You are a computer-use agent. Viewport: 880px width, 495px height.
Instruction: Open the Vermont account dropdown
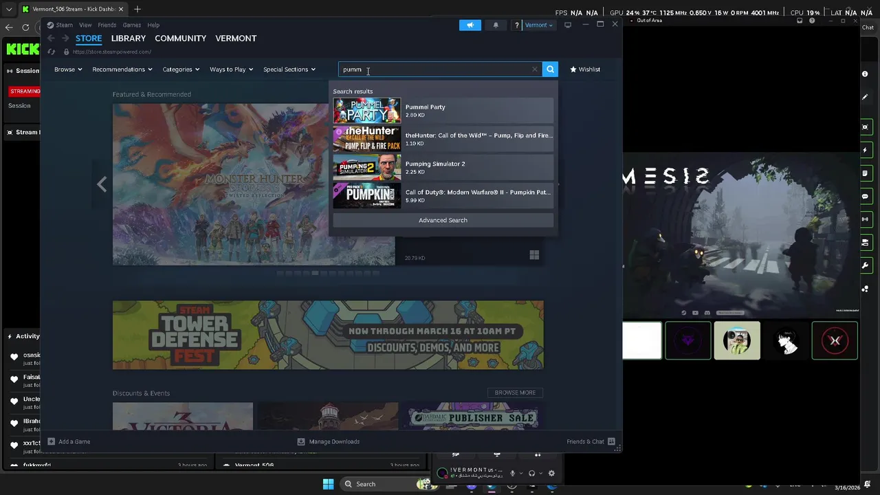tap(538, 25)
